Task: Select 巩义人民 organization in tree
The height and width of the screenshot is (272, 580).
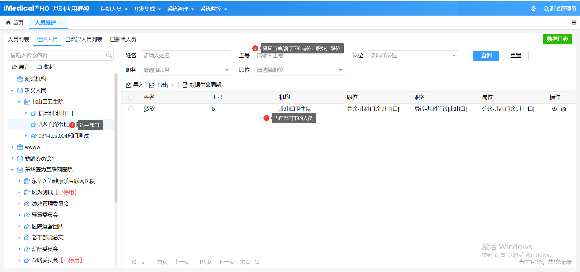Action: coord(35,91)
